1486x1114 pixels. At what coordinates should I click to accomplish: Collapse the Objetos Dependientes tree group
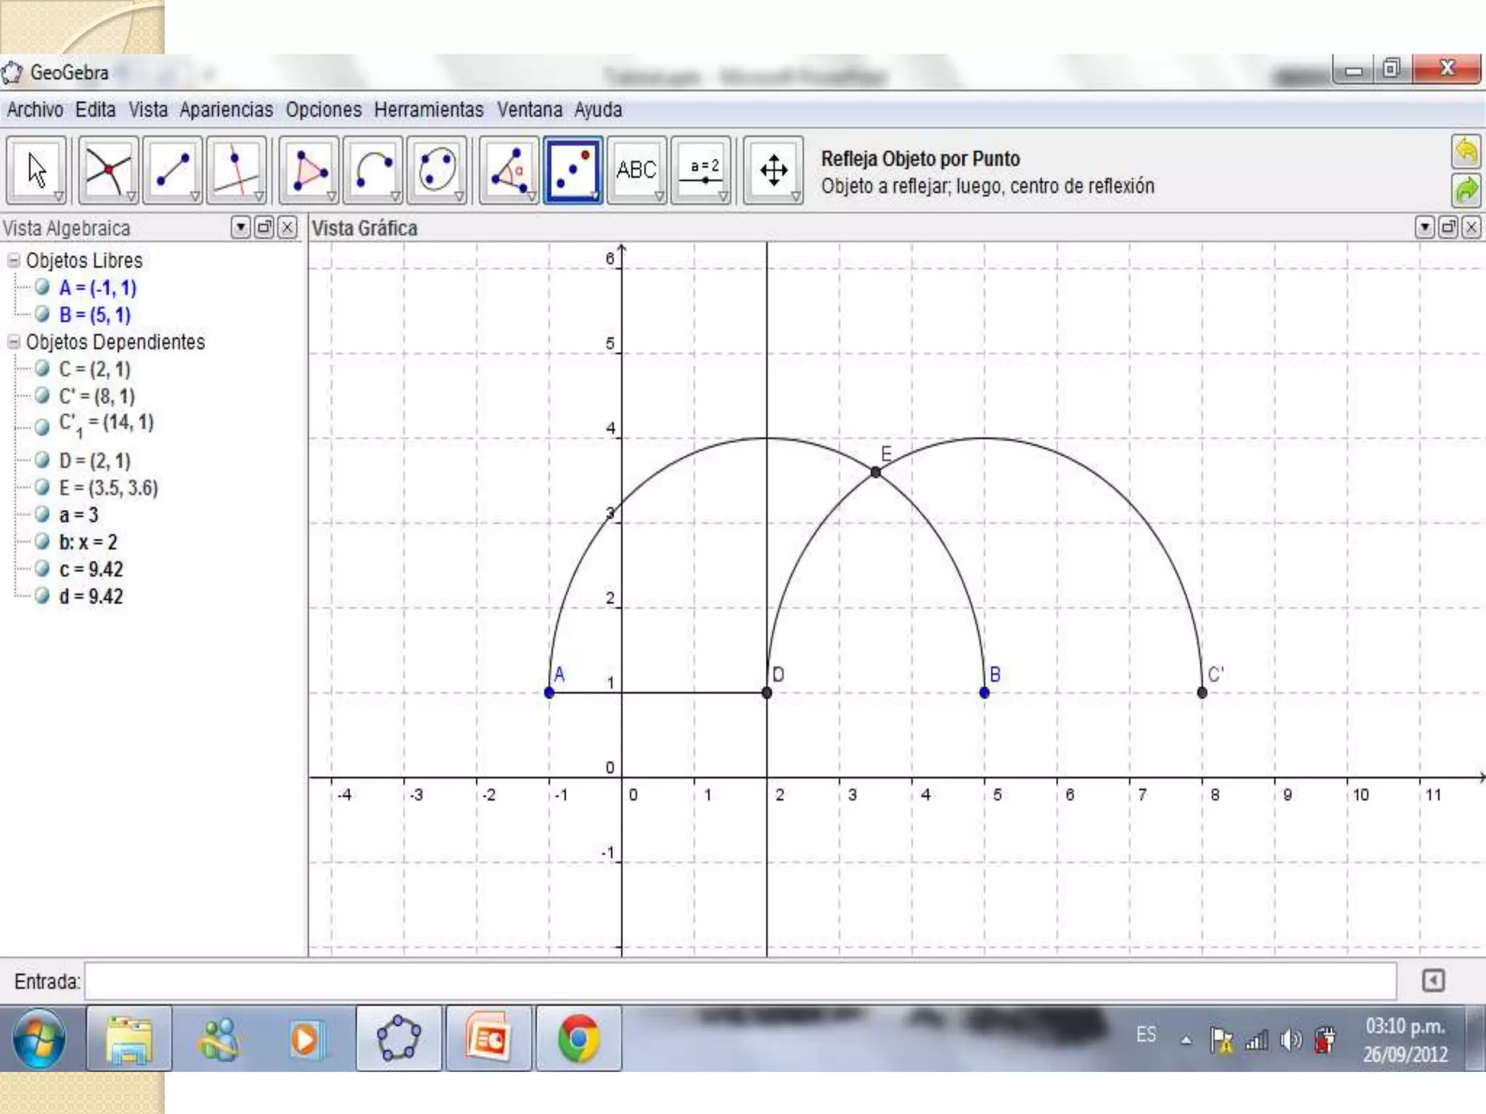click(x=14, y=341)
